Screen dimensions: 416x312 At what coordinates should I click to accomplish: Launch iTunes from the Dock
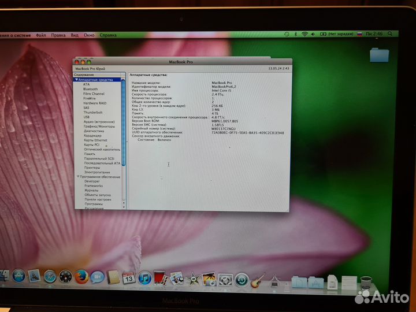(145, 278)
